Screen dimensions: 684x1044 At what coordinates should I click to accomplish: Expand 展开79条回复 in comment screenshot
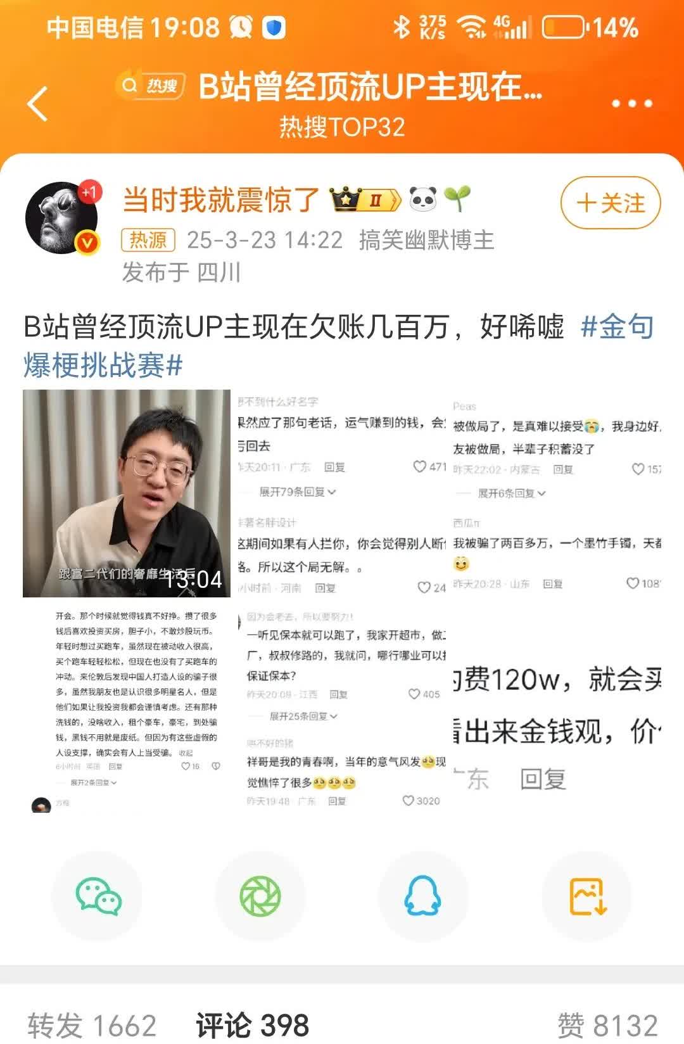(x=297, y=492)
